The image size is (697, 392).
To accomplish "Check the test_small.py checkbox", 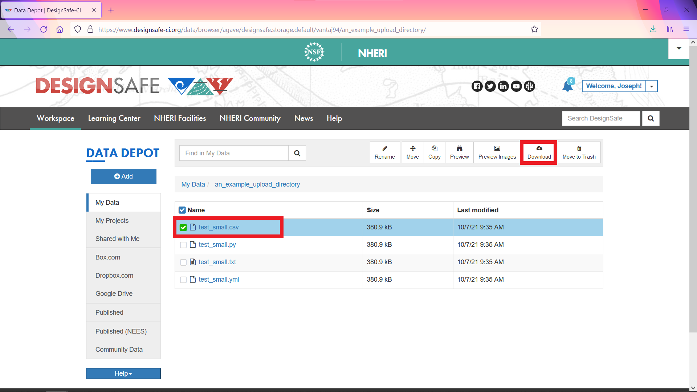I will (x=183, y=245).
